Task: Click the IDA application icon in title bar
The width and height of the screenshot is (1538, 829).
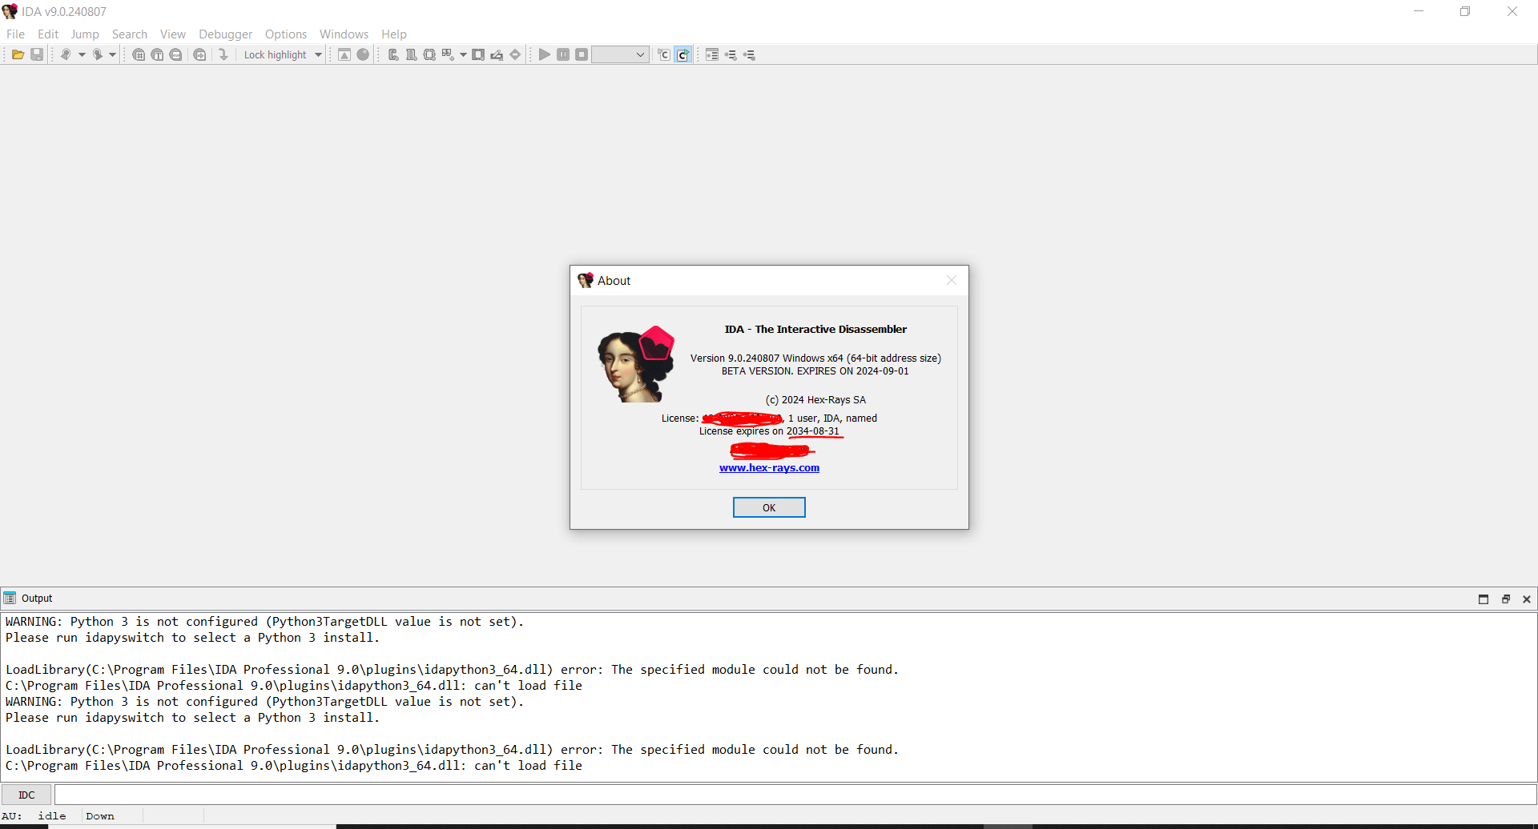Action: pyautogui.click(x=10, y=11)
